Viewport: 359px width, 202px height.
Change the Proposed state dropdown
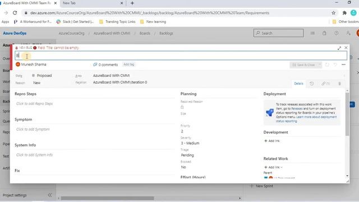(x=42, y=76)
